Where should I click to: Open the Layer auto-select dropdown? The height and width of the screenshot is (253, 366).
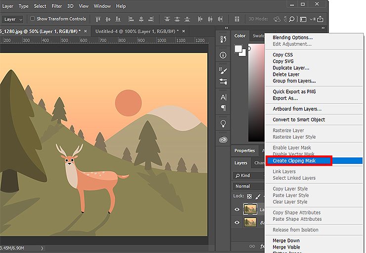tap(12, 19)
